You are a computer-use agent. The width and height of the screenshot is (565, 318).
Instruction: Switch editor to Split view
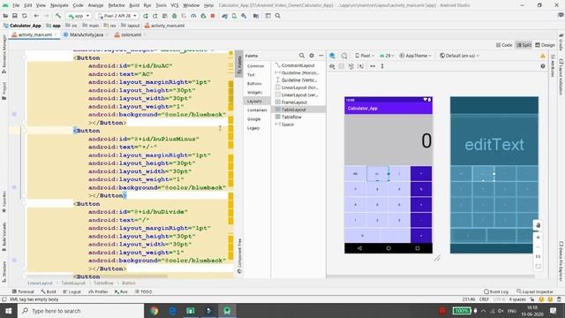(524, 45)
